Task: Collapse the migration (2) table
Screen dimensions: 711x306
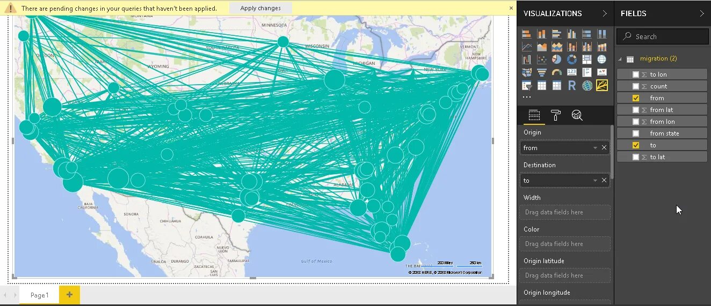Action: point(620,59)
